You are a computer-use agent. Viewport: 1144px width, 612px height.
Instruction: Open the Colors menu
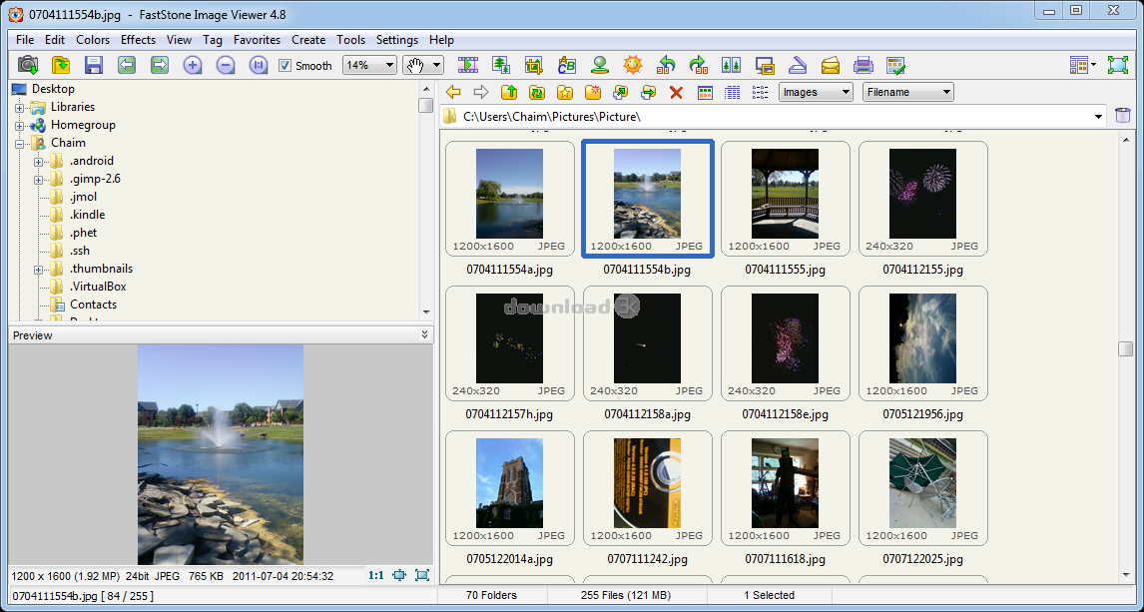(x=93, y=40)
